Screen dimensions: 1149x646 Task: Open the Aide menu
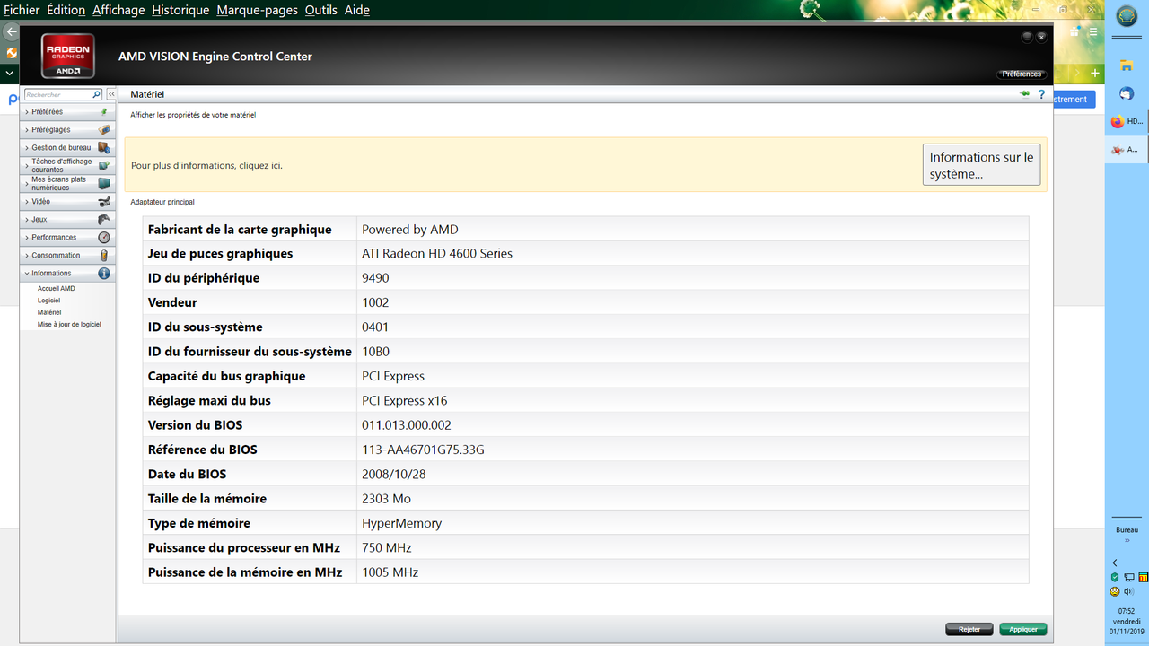357,10
